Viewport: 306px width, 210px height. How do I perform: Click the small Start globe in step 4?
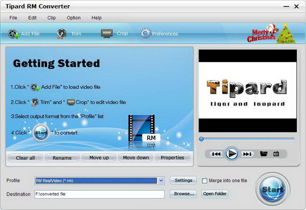(41, 133)
